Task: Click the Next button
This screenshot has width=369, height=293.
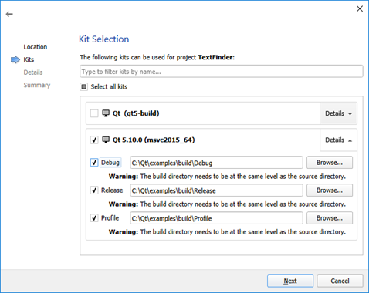Action: [290, 281]
